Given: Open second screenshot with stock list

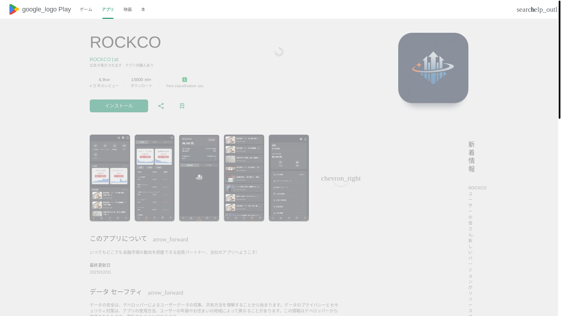Looking at the screenshot, I should (155, 178).
